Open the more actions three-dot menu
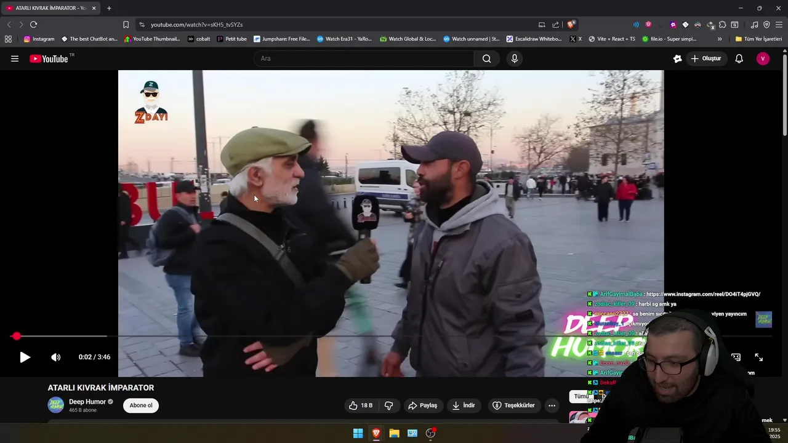 552,405
